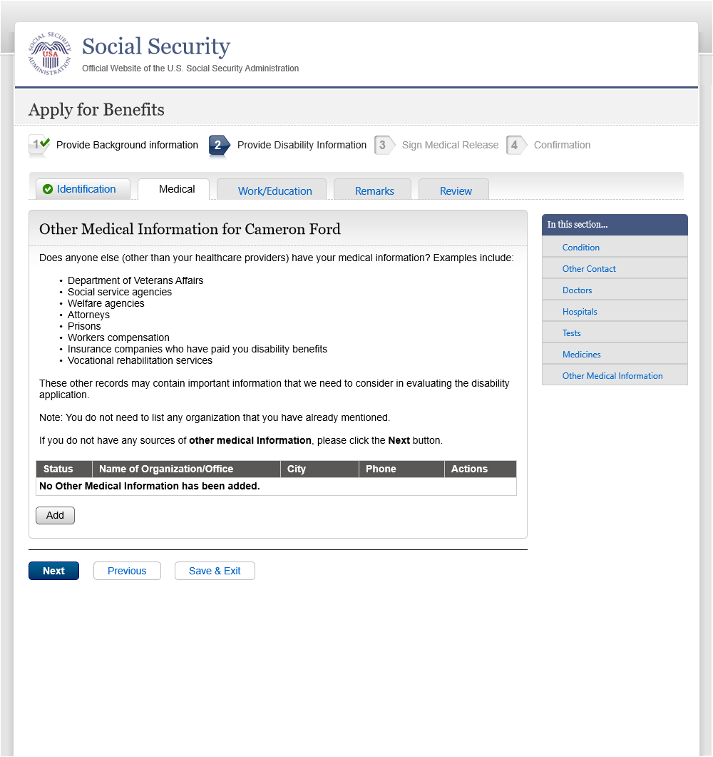This screenshot has width=713, height=757.
Task: Jump to the Other Contact section
Action: tap(589, 269)
